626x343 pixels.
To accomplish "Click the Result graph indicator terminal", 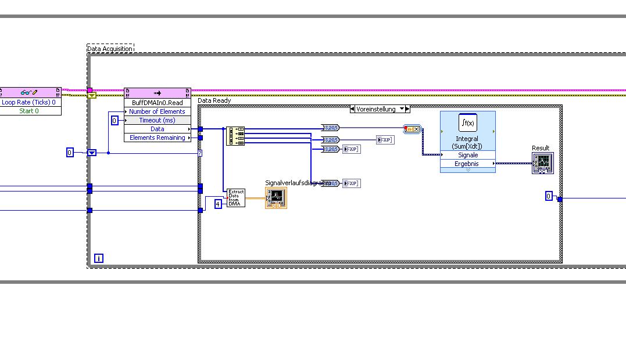I will click(x=543, y=163).
